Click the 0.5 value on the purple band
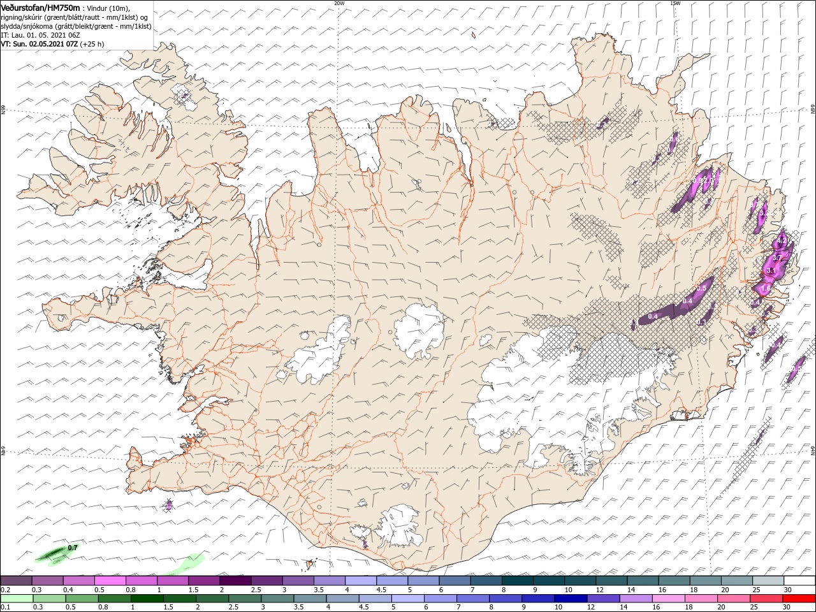Screen dimensions: 816x612 (701, 288)
